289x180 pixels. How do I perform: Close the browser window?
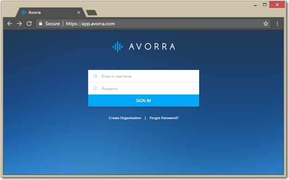277,5
